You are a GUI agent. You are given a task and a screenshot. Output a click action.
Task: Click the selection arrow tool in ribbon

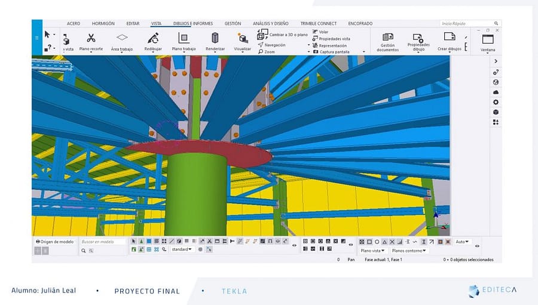47,34
